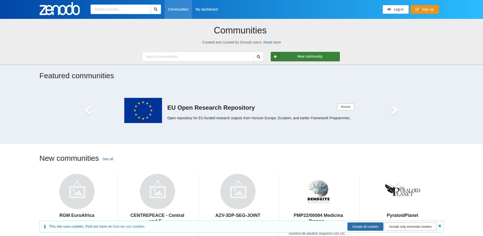Viewport: 483px width, 236px height.
Task: Close the cookie notice banner
Action: pos(440,226)
